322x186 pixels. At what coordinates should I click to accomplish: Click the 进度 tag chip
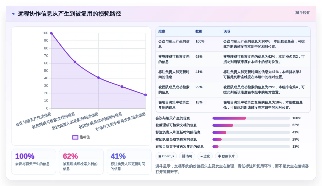(205, 156)
